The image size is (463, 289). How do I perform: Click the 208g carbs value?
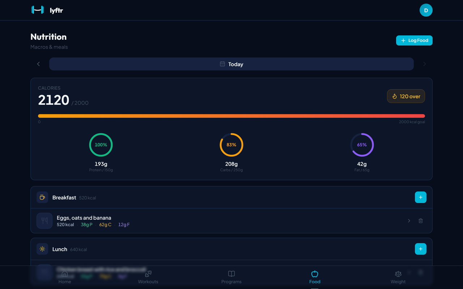(x=231, y=164)
